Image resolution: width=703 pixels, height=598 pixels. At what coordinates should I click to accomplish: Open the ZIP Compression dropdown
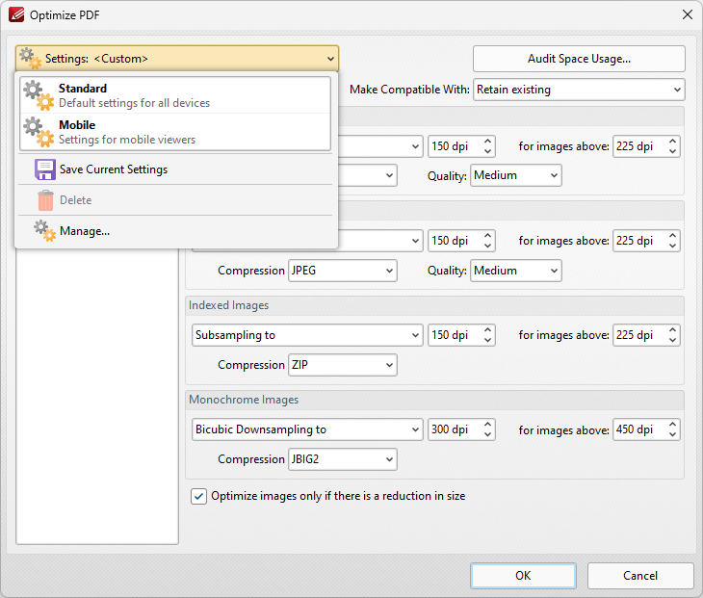(x=343, y=365)
